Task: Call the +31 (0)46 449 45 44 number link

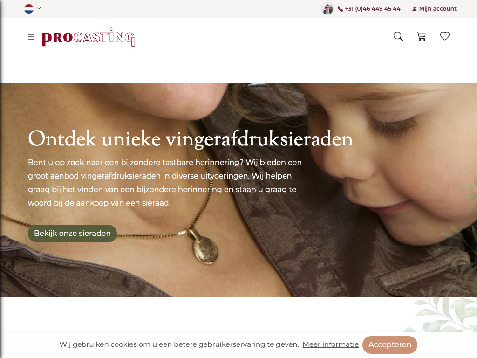Action: [373, 9]
